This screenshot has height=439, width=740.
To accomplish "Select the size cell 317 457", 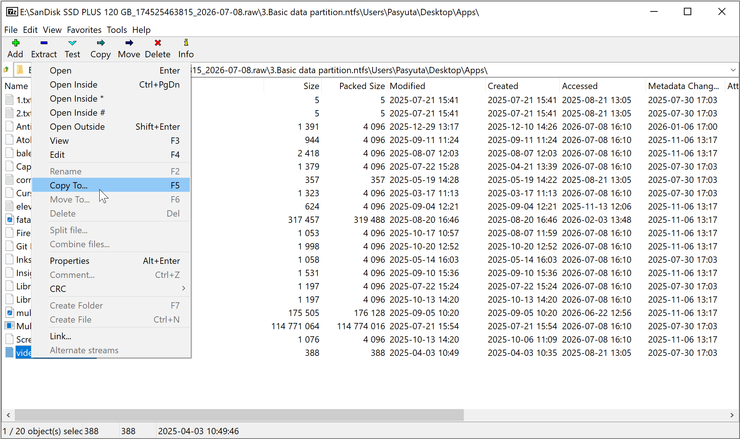I will click(x=304, y=219).
